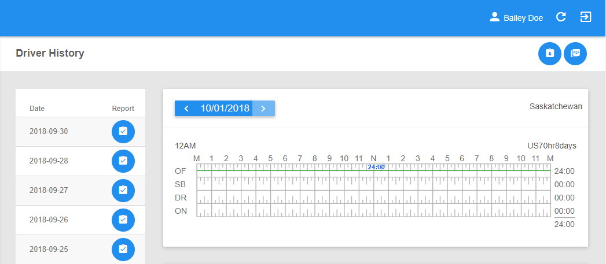
Task: Open report for 2018-09-30
Action: [123, 132]
